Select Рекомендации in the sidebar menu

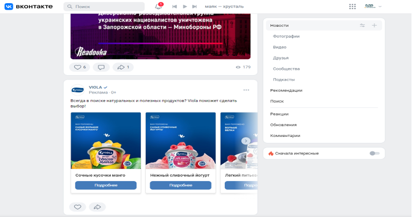click(x=286, y=90)
